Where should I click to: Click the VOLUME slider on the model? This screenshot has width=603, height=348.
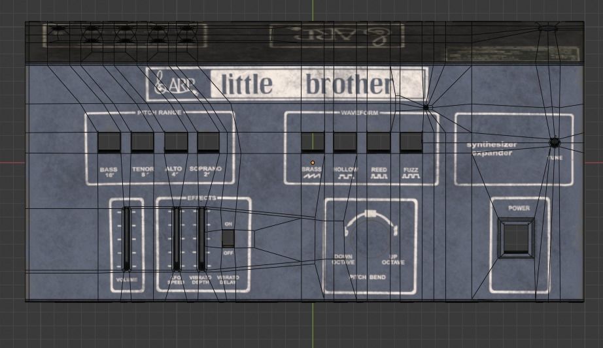pyautogui.click(x=126, y=238)
